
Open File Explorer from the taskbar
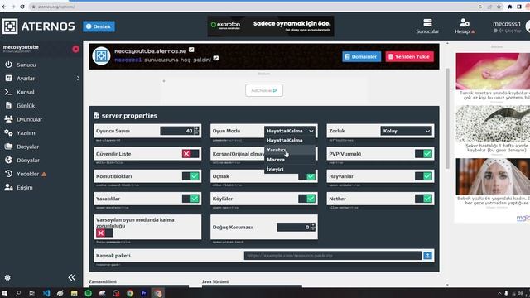pyautogui.click(x=75, y=293)
